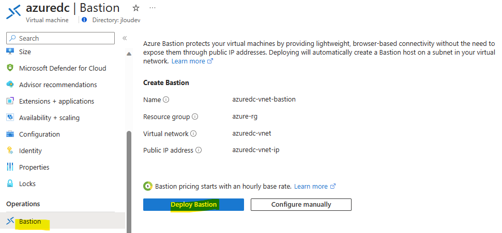
Task: Open the Identity page
Action: [x=31, y=151]
